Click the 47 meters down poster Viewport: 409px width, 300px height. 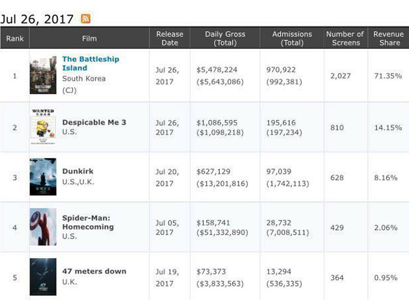point(43,276)
